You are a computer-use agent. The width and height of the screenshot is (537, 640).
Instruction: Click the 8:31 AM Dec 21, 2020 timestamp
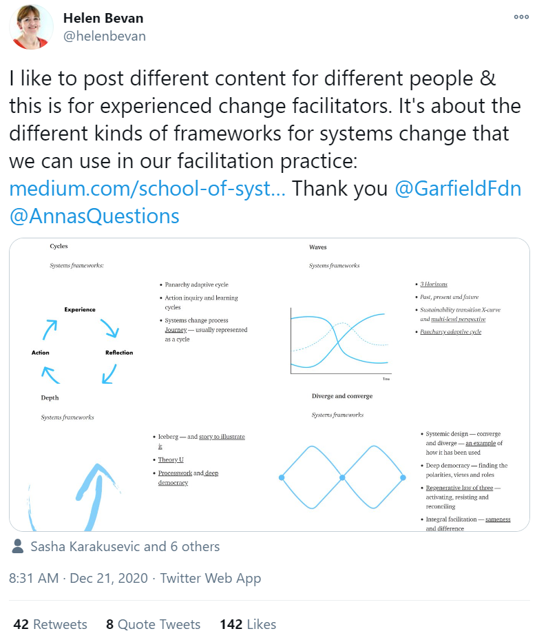(78, 578)
